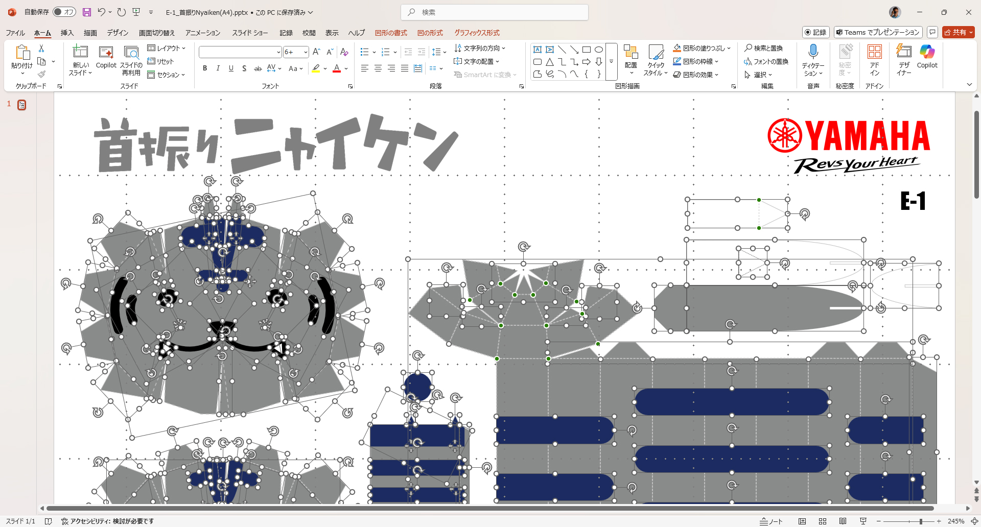The width and height of the screenshot is (981, 527).
Task: Switch to Slide Sorter view in status bar
Action: click(823, 521)
